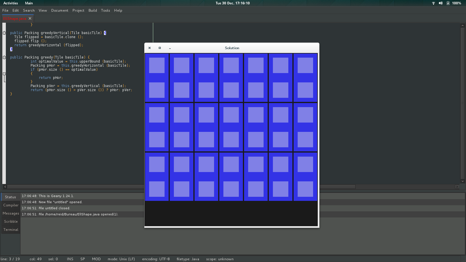Screen dimensions: 466x262
Task: Click status line 'File untitled closed.'
Action: 46,208
